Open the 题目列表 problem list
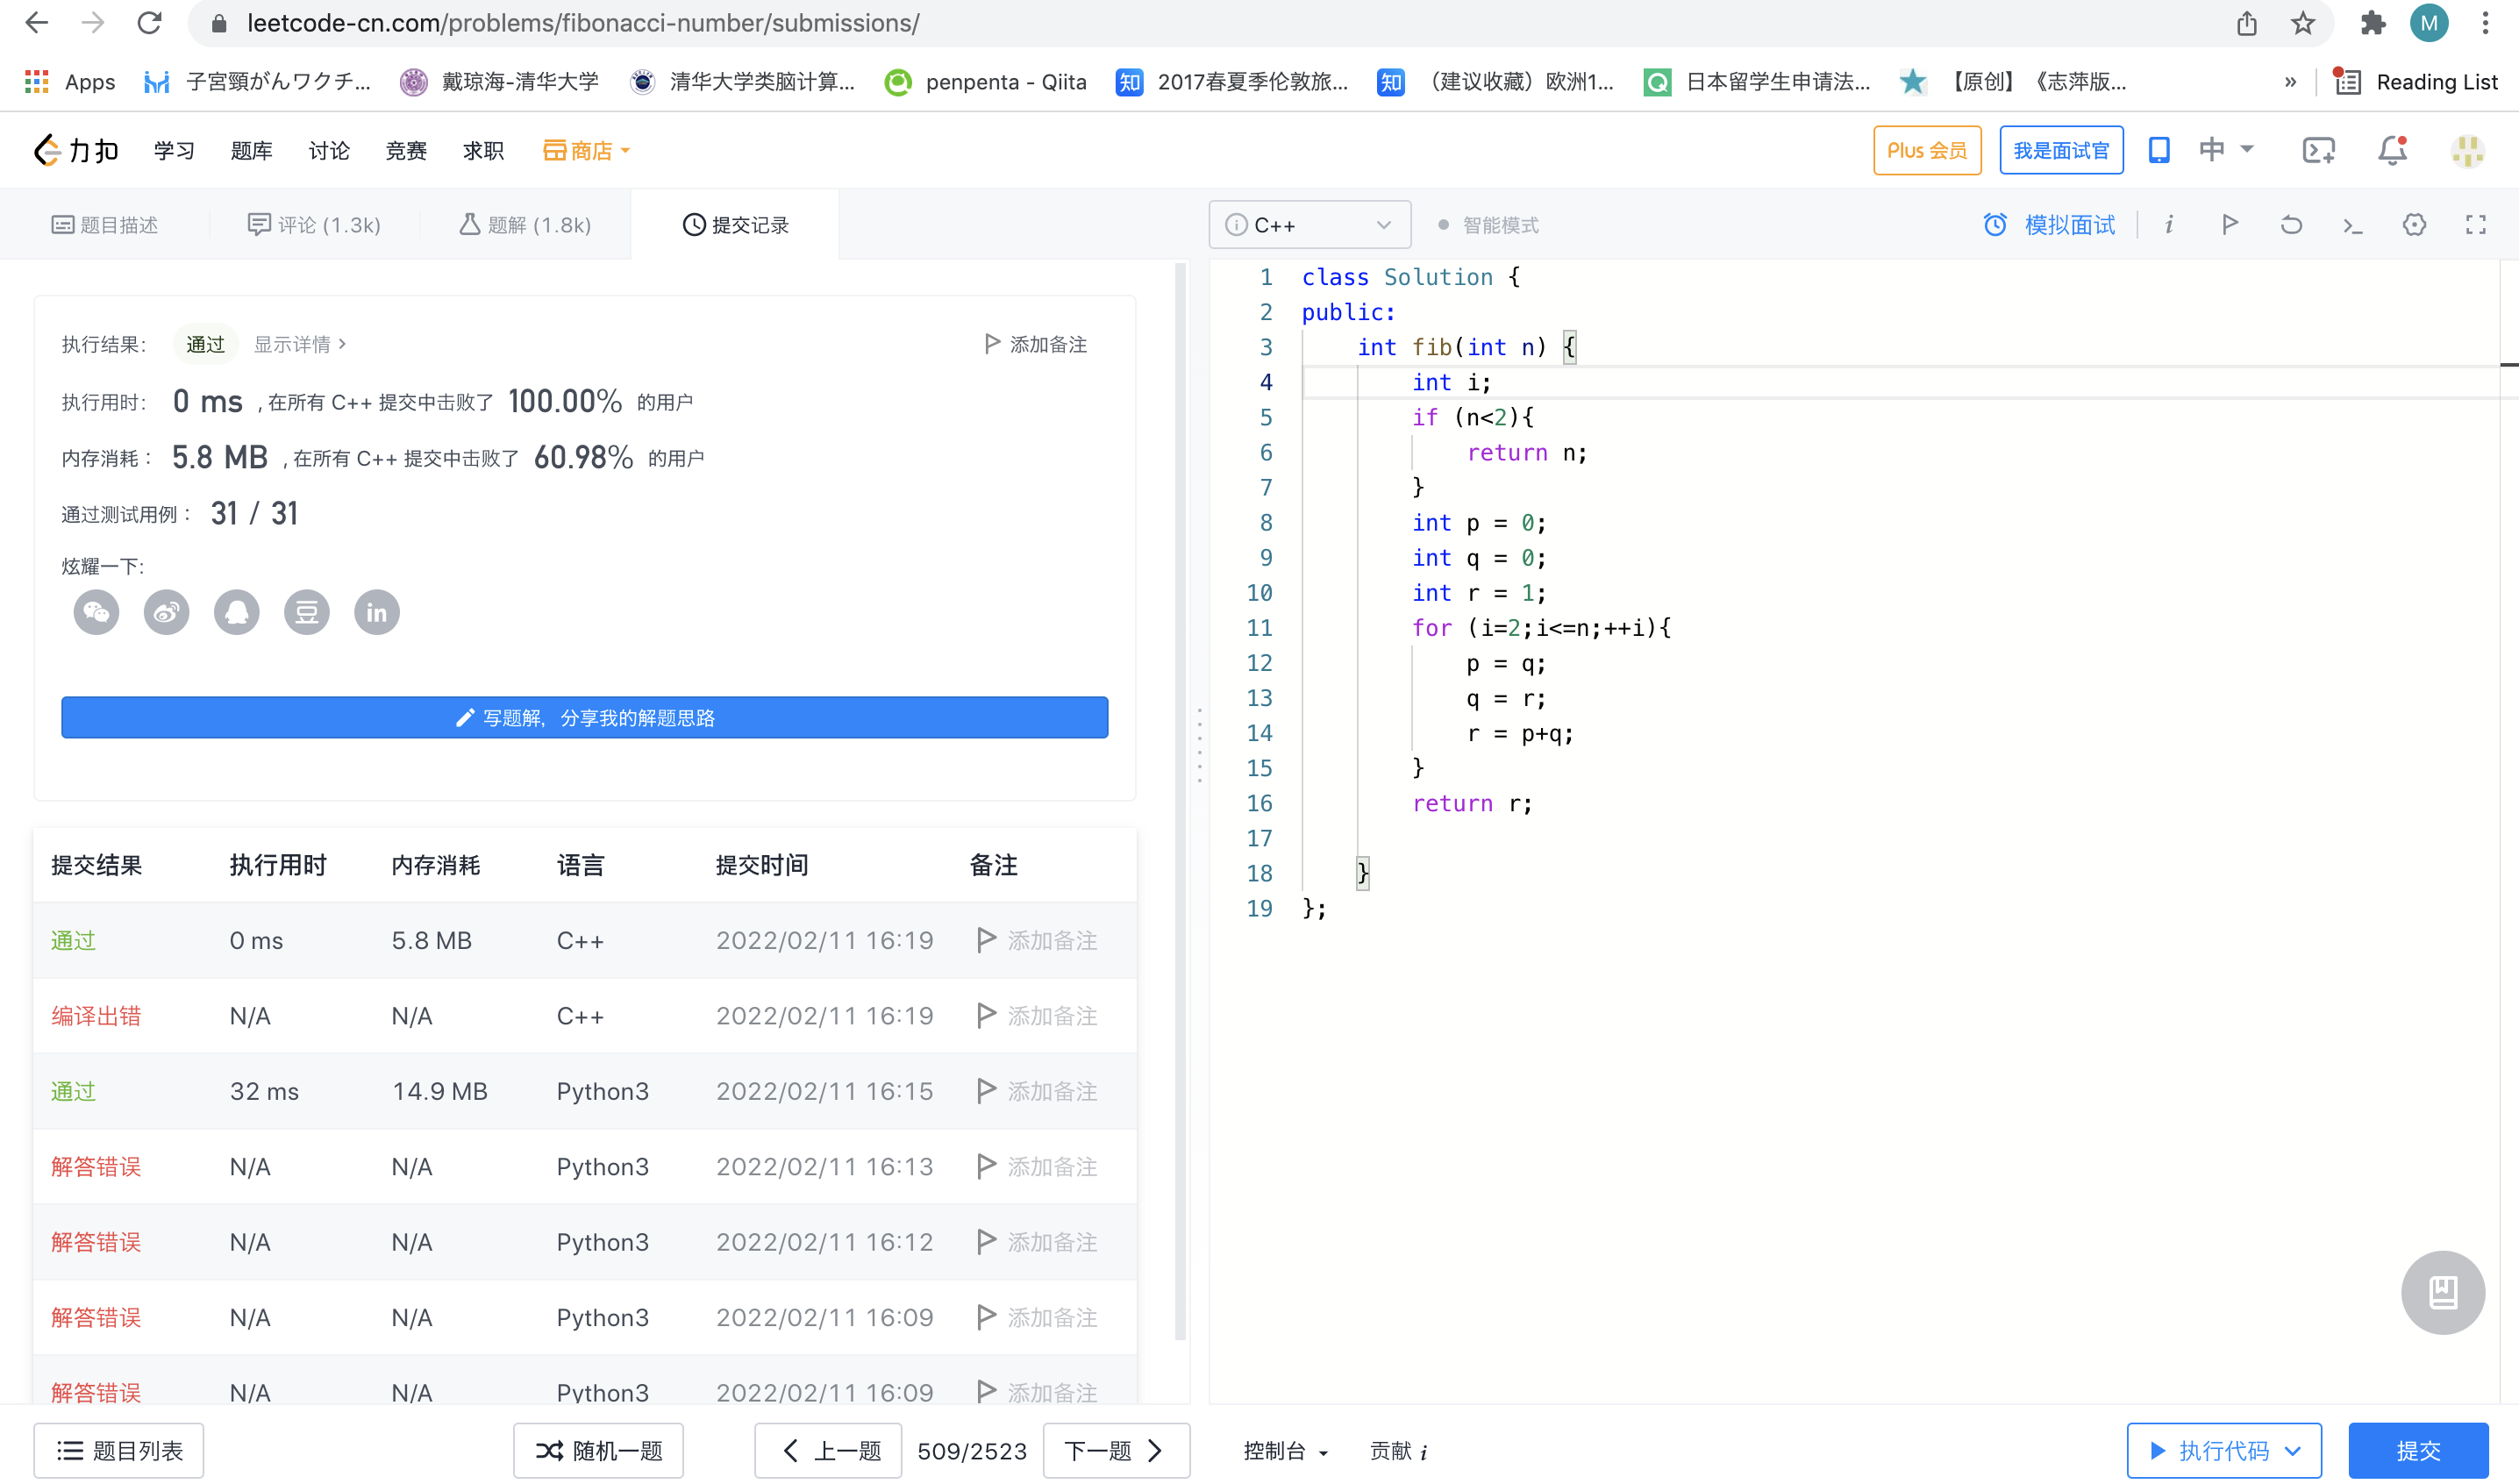The width and height of the screenshot is (2519, 1484). point(119,1450)
